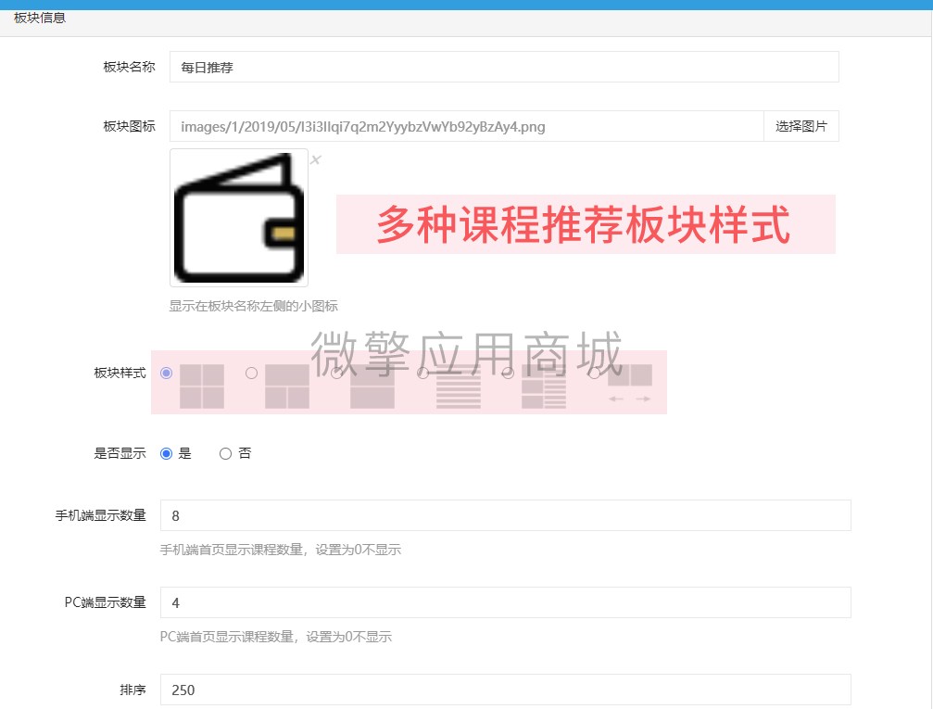Click the 板块图标 image path field
The width and height of the screenshot is (933, 709).
pos(467,126)
